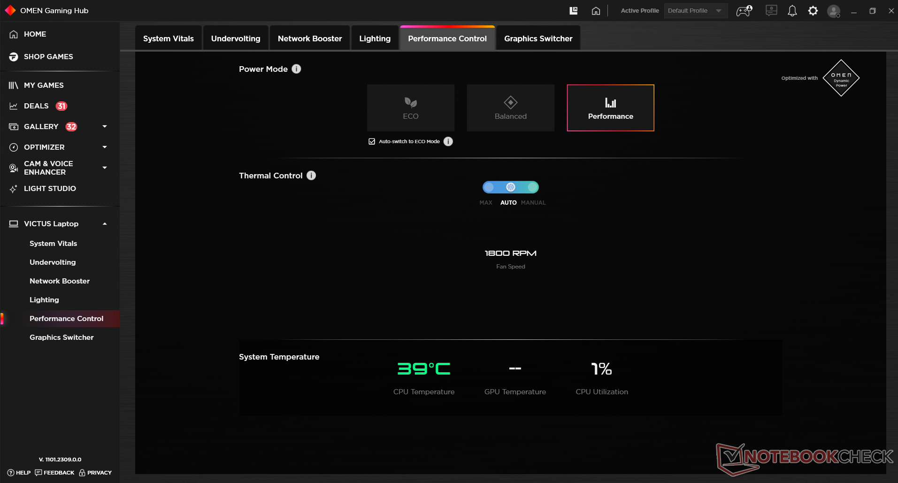Expand the GALLERY section arrow
Image resolution: width=898 pixels, height=483 pixels.
click(x=105, y=127)
